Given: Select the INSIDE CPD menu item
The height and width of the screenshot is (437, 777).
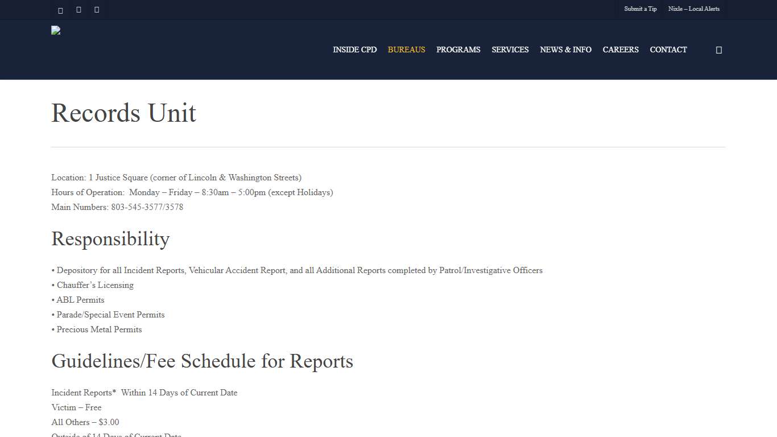Looking at the screenshot, I should click(x=354, y=50).
